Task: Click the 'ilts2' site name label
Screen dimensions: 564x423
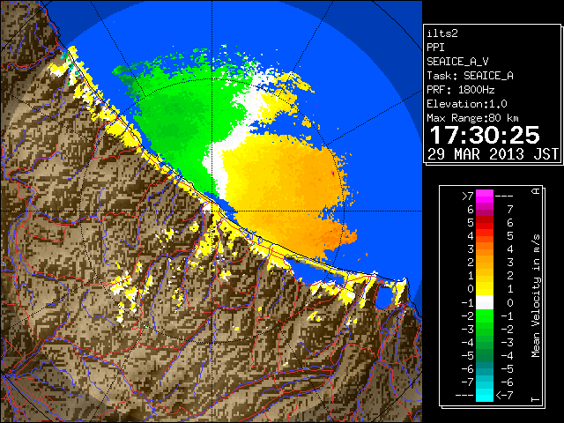Action: point(442,33)
